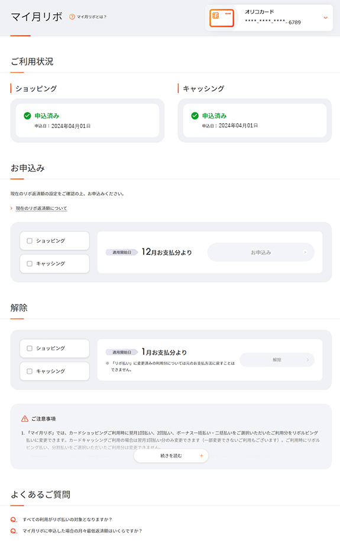This screenshot has width=340, height=547.
Task: Open マイ月リボとは? help link
Action: [88, 17]
